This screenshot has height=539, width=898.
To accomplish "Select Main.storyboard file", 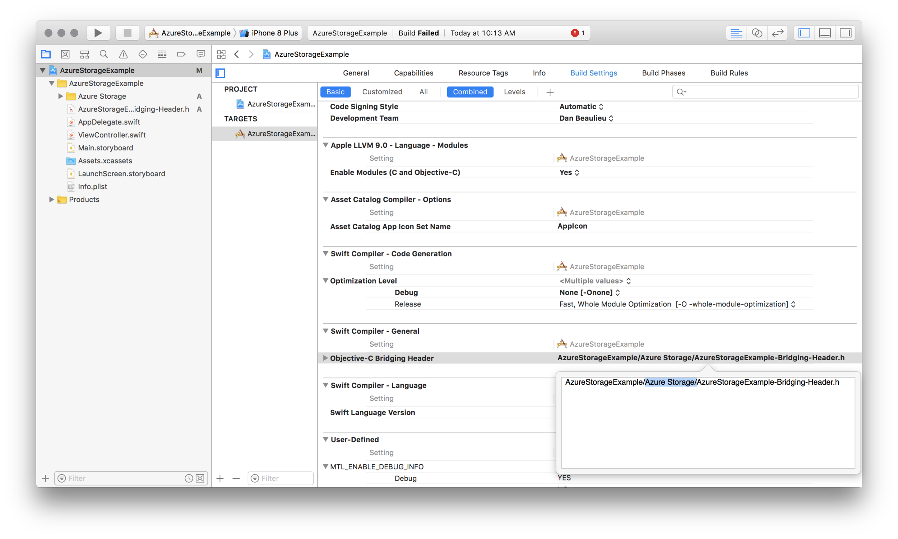I will [x=105, y=148].
